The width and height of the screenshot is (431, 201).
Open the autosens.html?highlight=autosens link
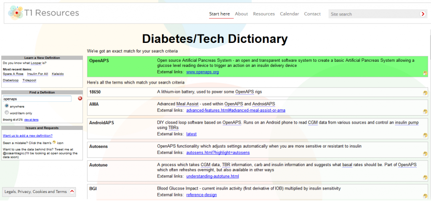(218, 152)
